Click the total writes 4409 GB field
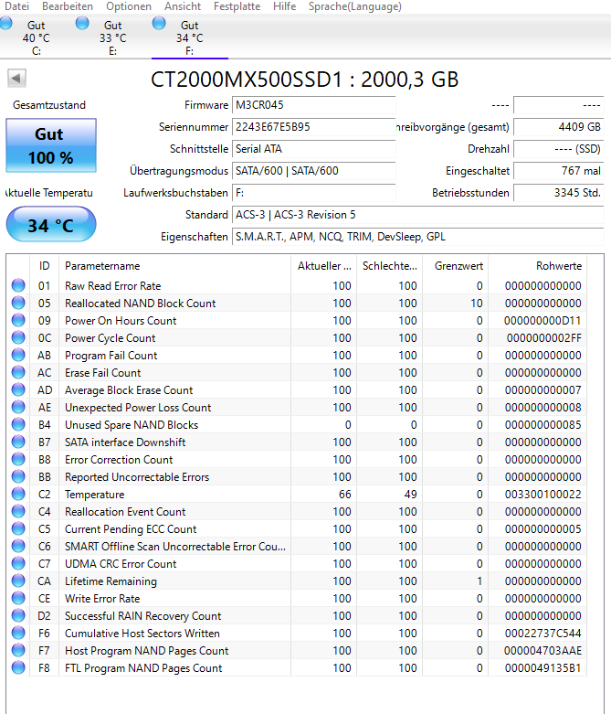Viewport: 611px width, 714px height. coord(558,127)
